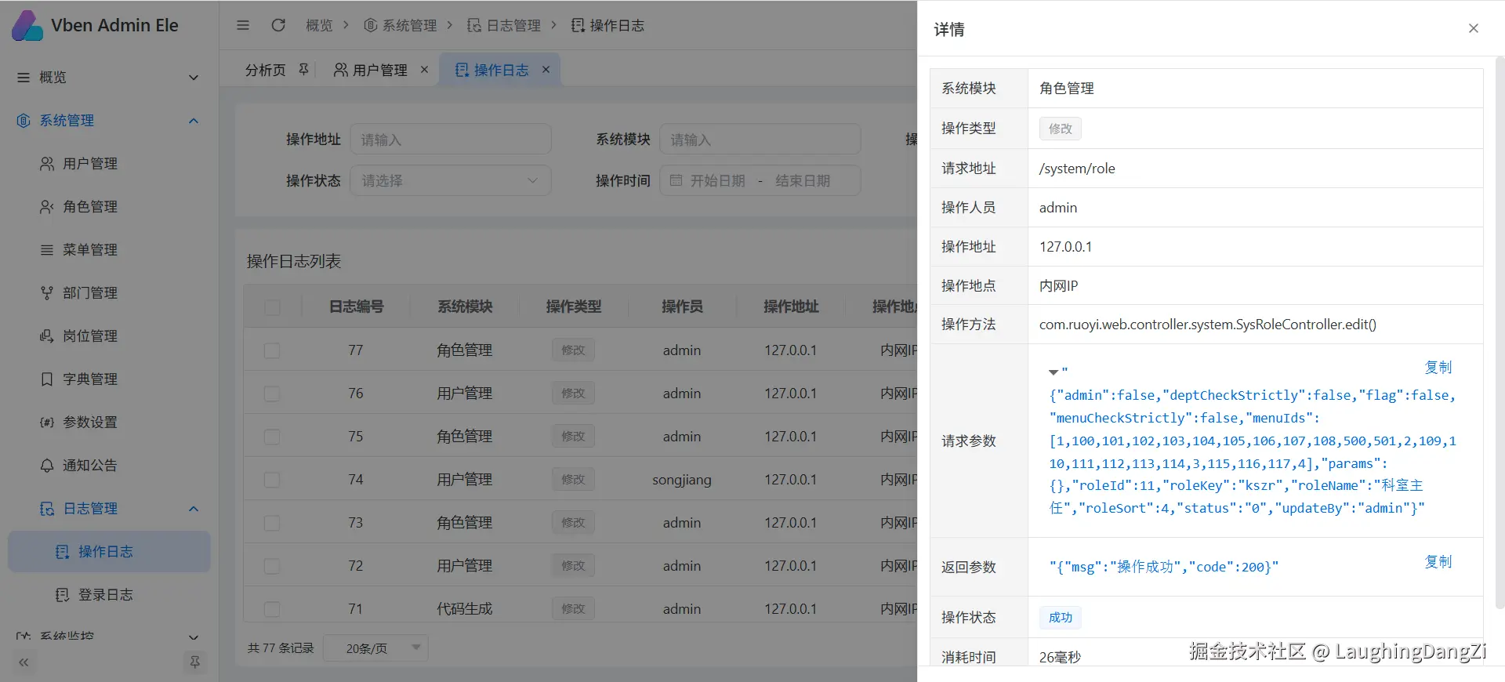Close the 用户管理 tab
The width and height of the screenshot is (1505, 682).
(424, 70)
